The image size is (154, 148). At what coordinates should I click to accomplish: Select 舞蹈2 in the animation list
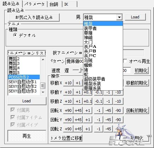[24, 59]
